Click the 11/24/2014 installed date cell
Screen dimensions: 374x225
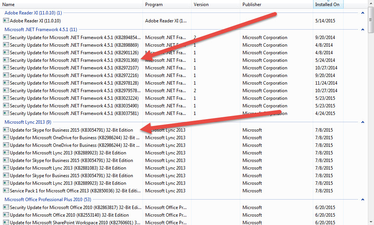click(x=326, y=83)
